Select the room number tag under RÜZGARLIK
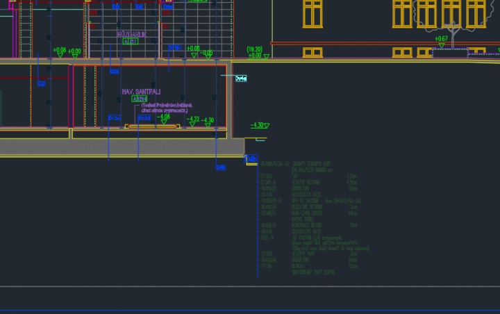The image size is (500, 314). pyautogui.click(x=130, y=42)
